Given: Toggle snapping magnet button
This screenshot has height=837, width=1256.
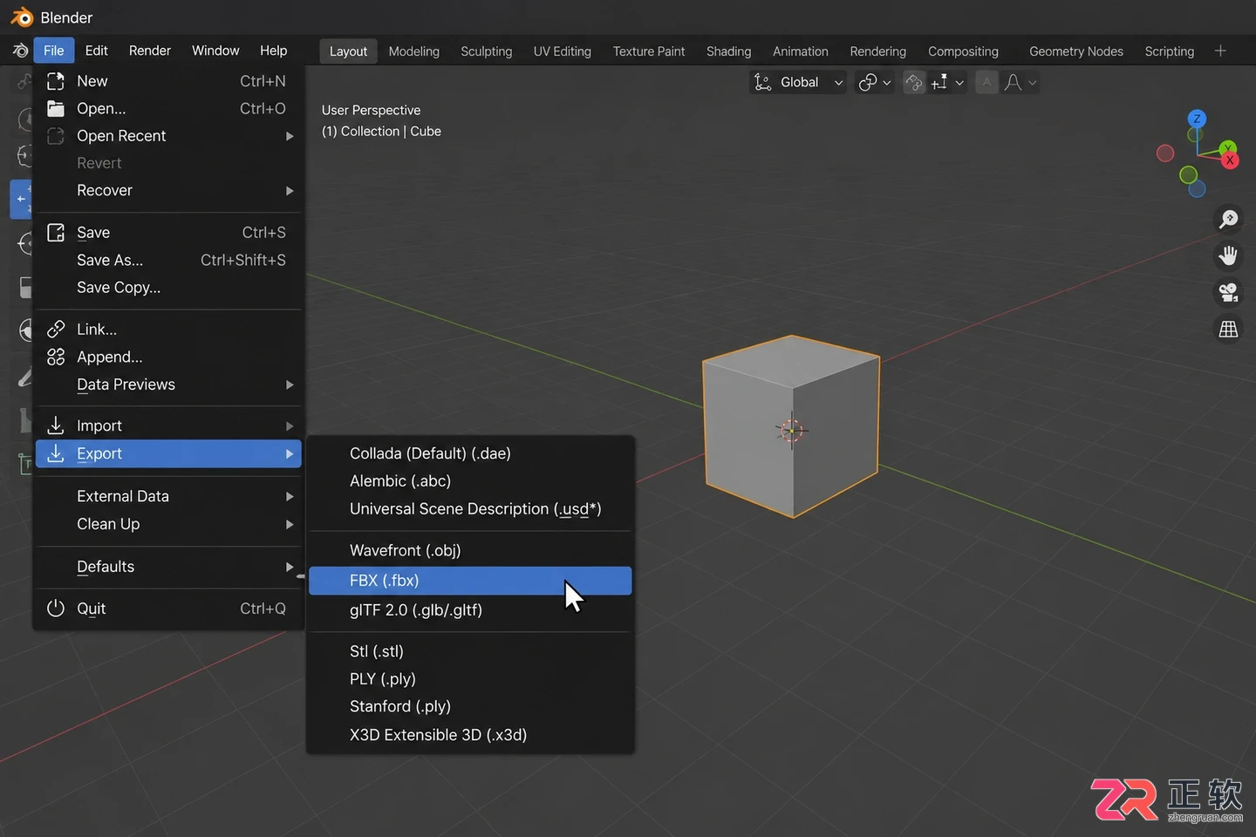Looking at the screenshot, I should pyautogui.click(x=914, y=82).
